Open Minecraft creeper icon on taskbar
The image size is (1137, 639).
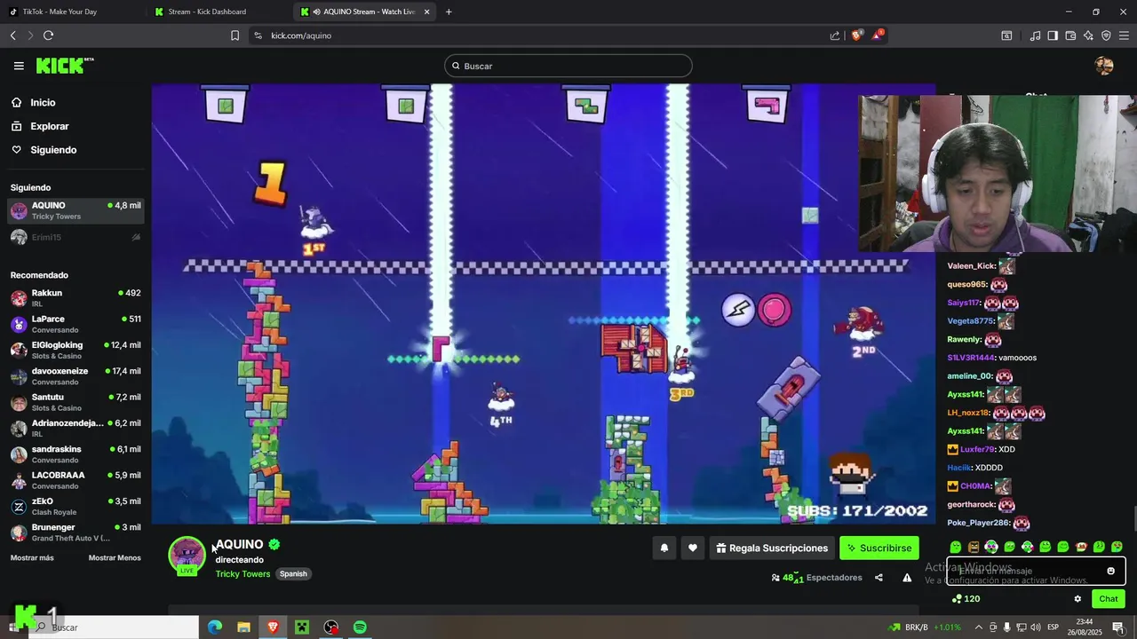coord(301,627)
